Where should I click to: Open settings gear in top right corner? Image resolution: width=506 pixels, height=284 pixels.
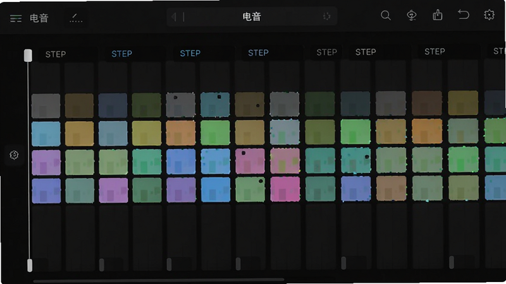[489, 15]
